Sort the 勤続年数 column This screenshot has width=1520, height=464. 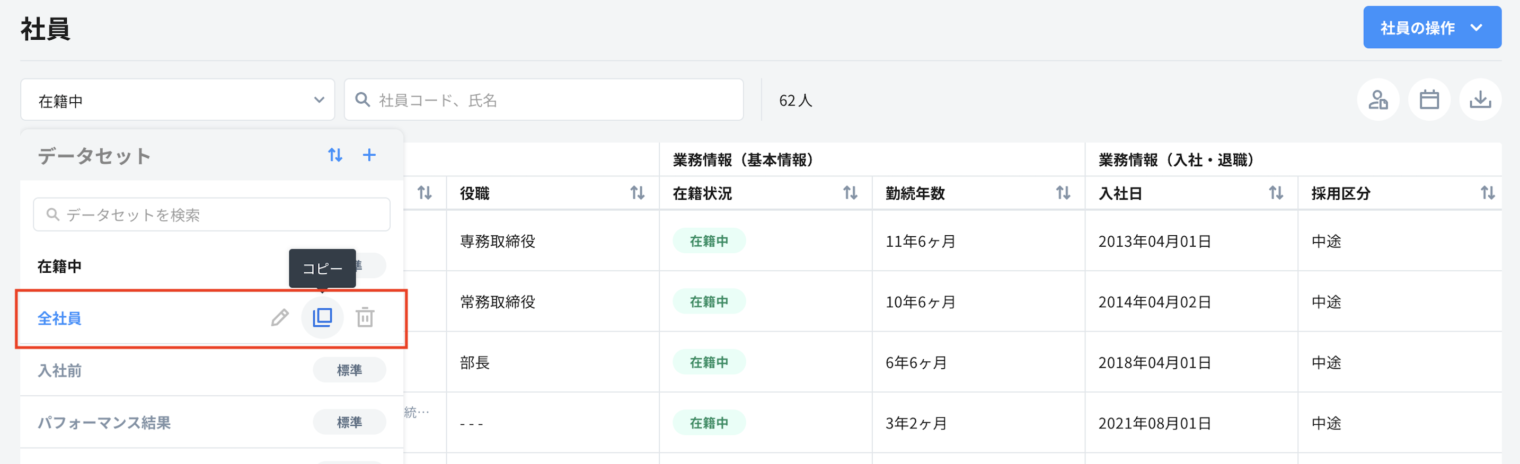pos(1063,193)
